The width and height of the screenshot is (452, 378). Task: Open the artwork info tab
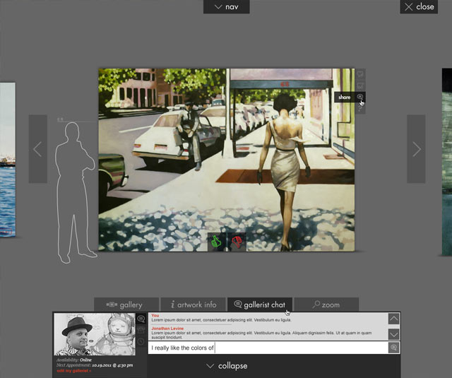coord(193,305)
